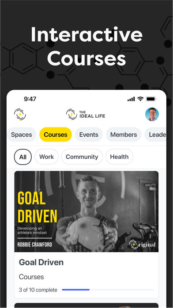The image size is (173, 308).
Task: Open the Events tab
Action: 89,135
